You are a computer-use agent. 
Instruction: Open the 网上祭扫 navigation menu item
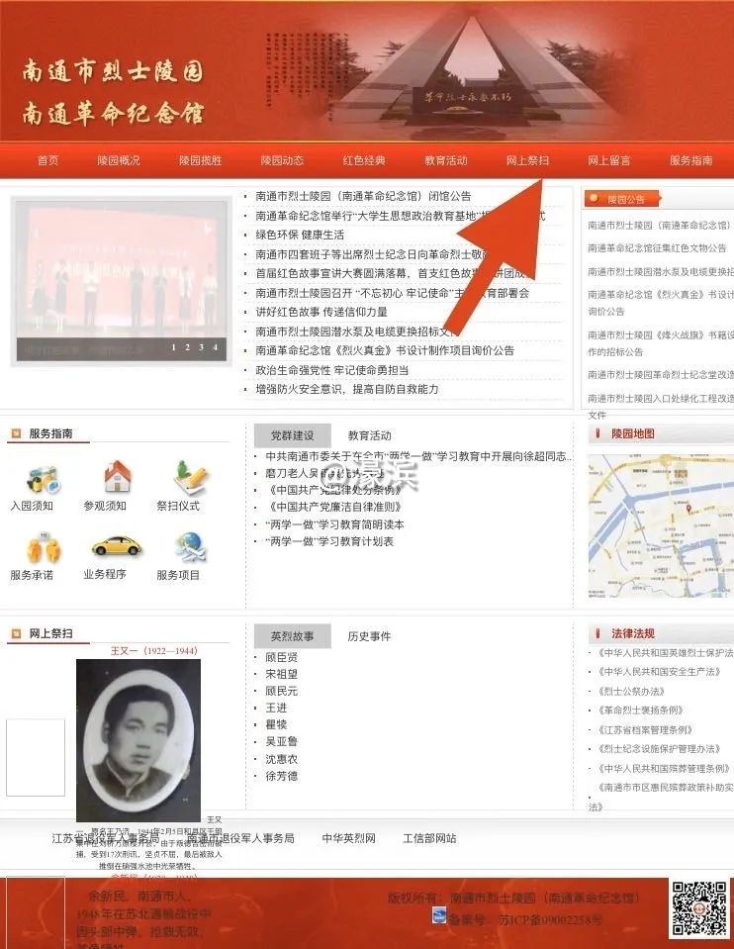527,160
